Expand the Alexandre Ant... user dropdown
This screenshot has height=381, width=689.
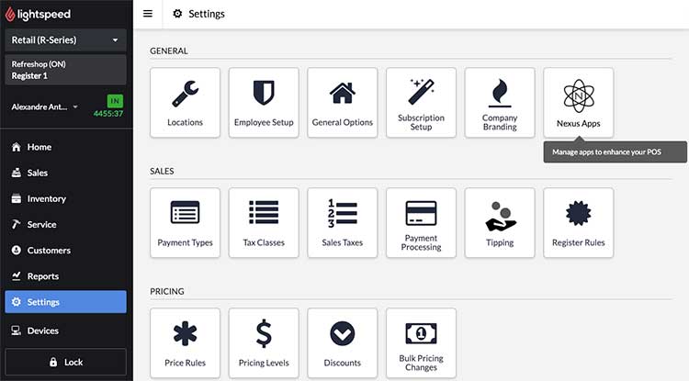pyautogui.click(x=44, y=106)
